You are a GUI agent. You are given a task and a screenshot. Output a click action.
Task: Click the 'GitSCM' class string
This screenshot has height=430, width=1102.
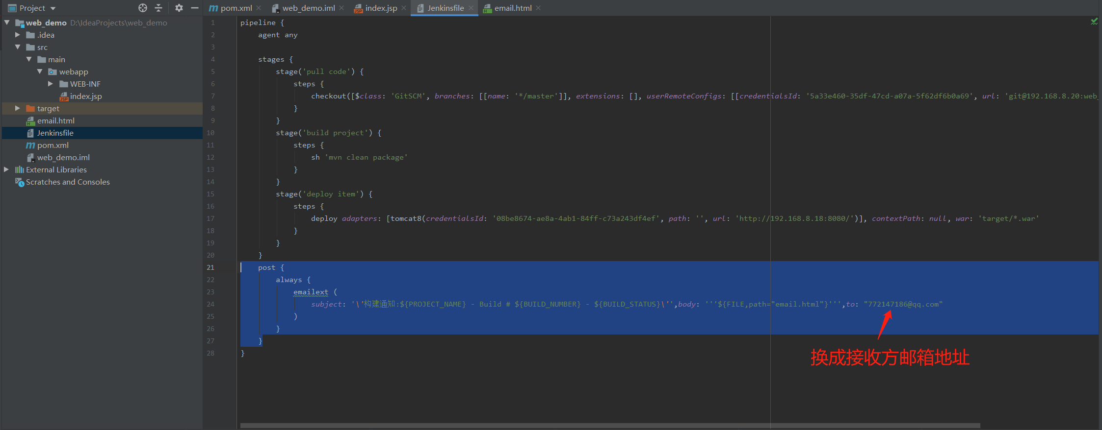click(408, 96)
